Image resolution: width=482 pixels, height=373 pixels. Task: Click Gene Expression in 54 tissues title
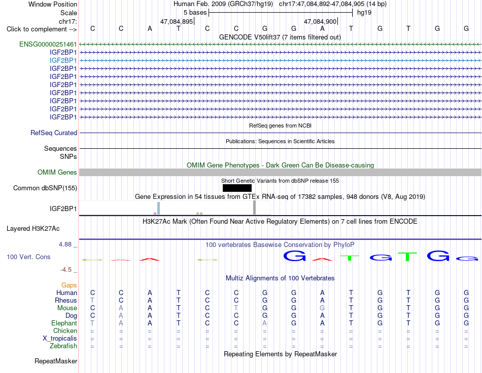click(x=280, y=197)
